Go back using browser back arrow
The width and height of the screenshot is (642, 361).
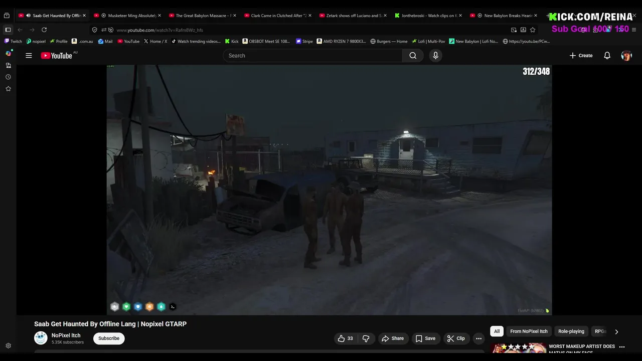pyautogui.click(x=20, y=30)
